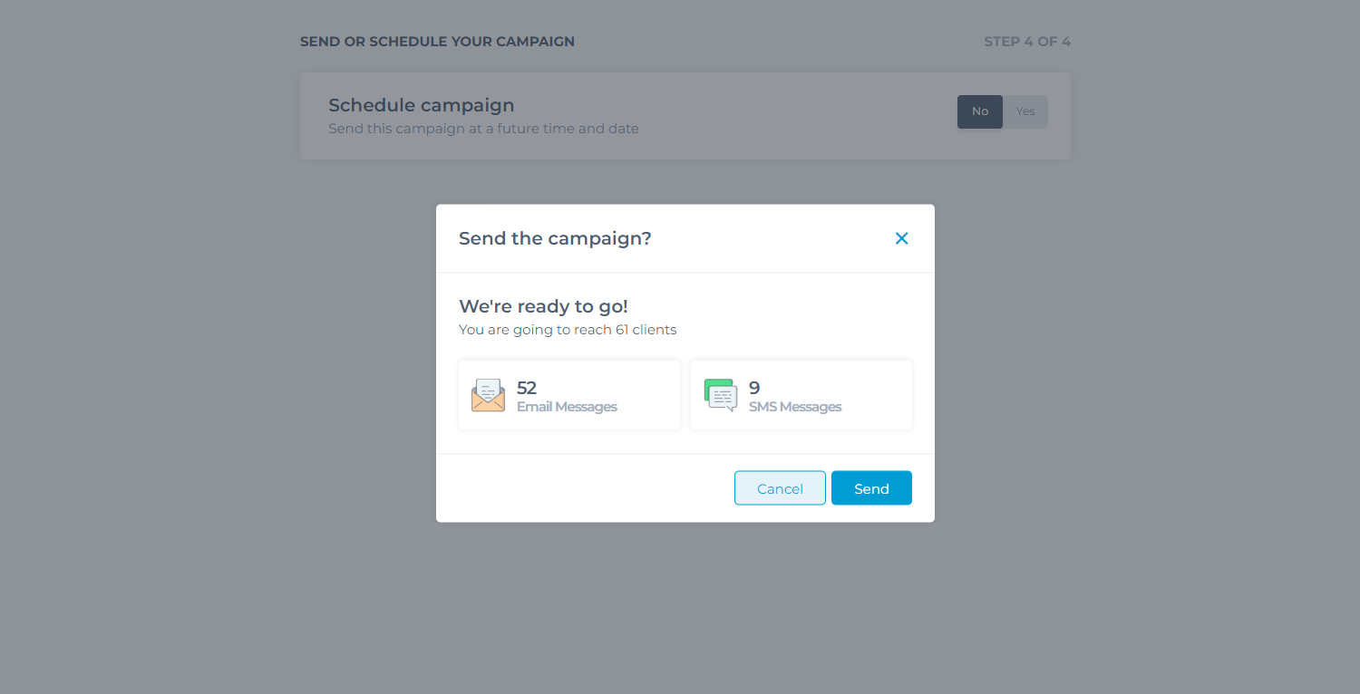Select the SMS Messages label

tap(795, 407)
